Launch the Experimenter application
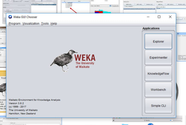186x125 pixels. pyautogui.click(x=158, y=58)
